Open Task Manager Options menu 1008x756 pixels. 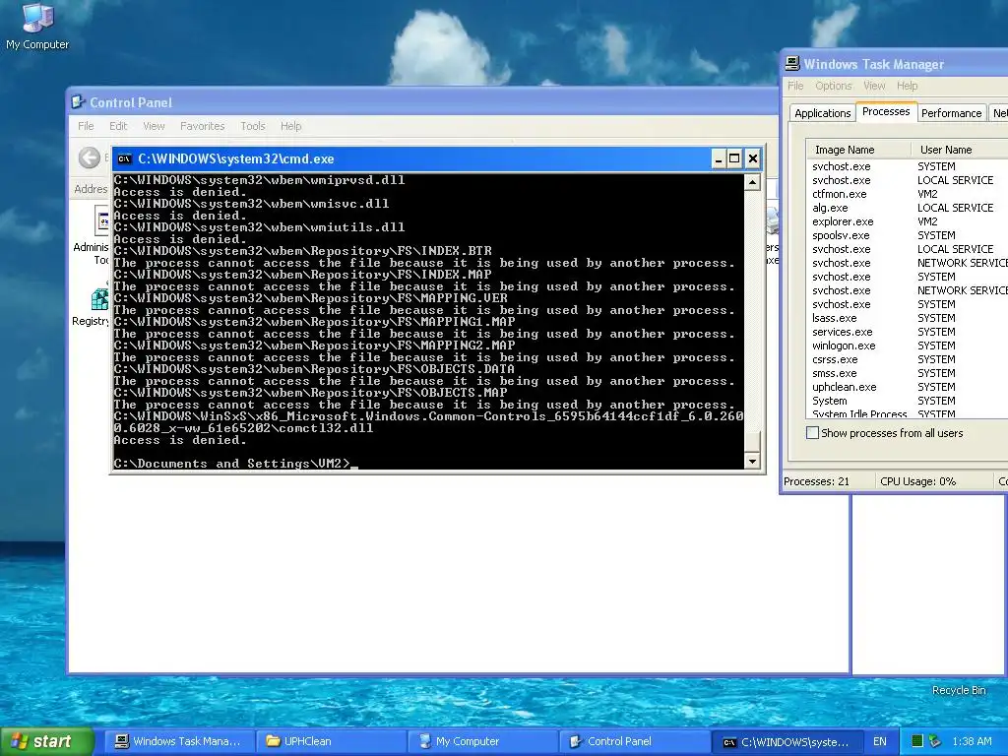833,86
